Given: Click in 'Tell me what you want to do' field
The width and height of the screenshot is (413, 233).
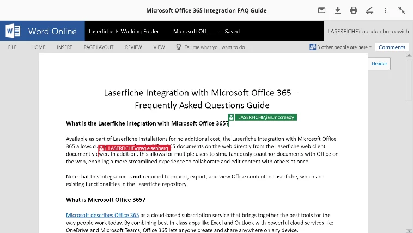Looking at the screenshot, I should tap(215, 47).
